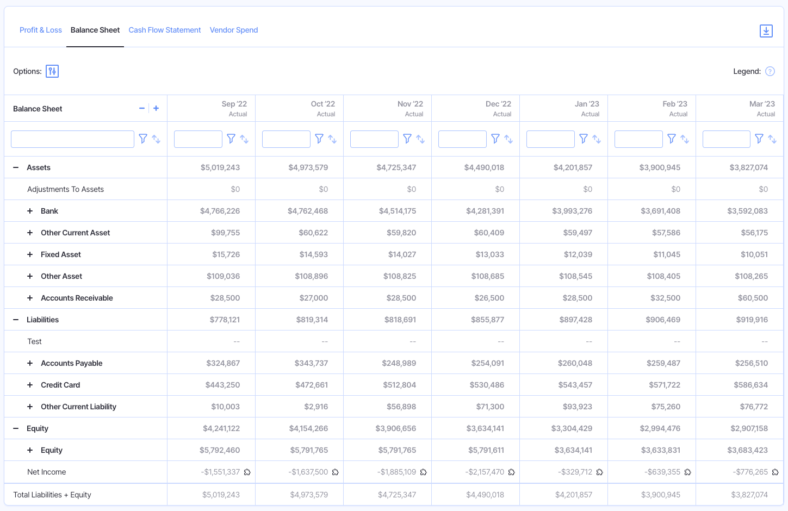Click the Nov '22 column filter box
The height and width of the screenshot is (511, 788).
374,139
